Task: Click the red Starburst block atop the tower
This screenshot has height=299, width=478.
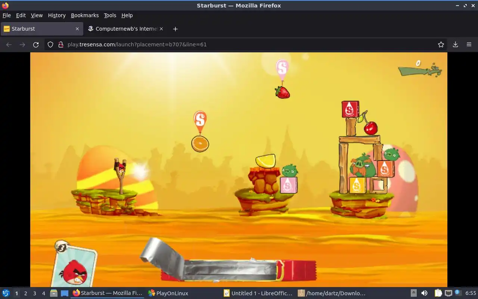Action: pyautogui.click(x=350, y=109)
